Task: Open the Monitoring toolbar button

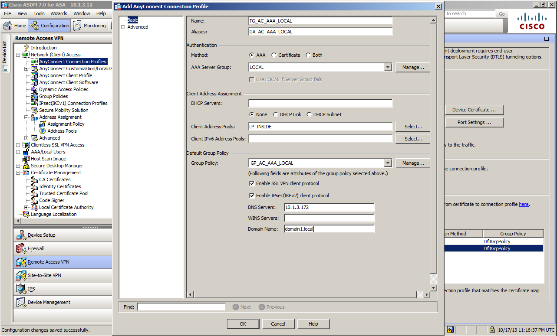Action: [x=89, y=26]
